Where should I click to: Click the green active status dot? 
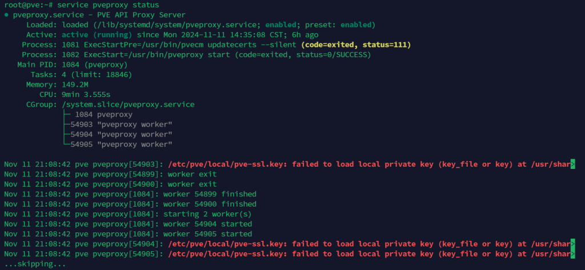6,15
